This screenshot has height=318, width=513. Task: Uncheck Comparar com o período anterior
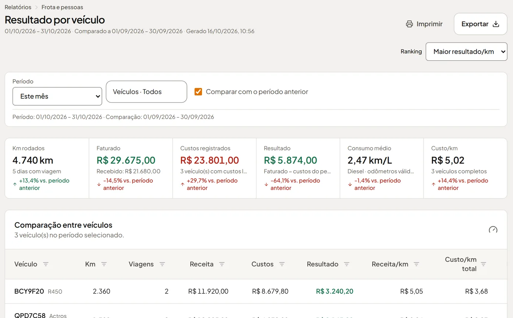tap(198, 92)
